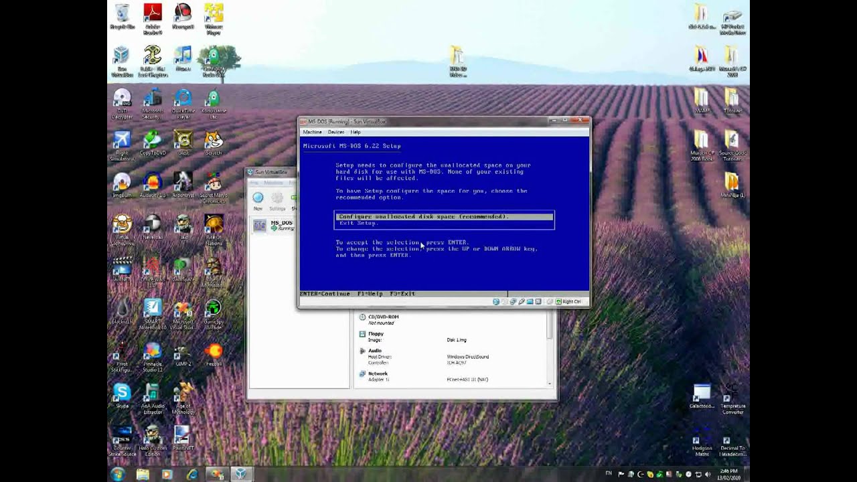Open Virtual CloneDrive desktop icon

122,230
